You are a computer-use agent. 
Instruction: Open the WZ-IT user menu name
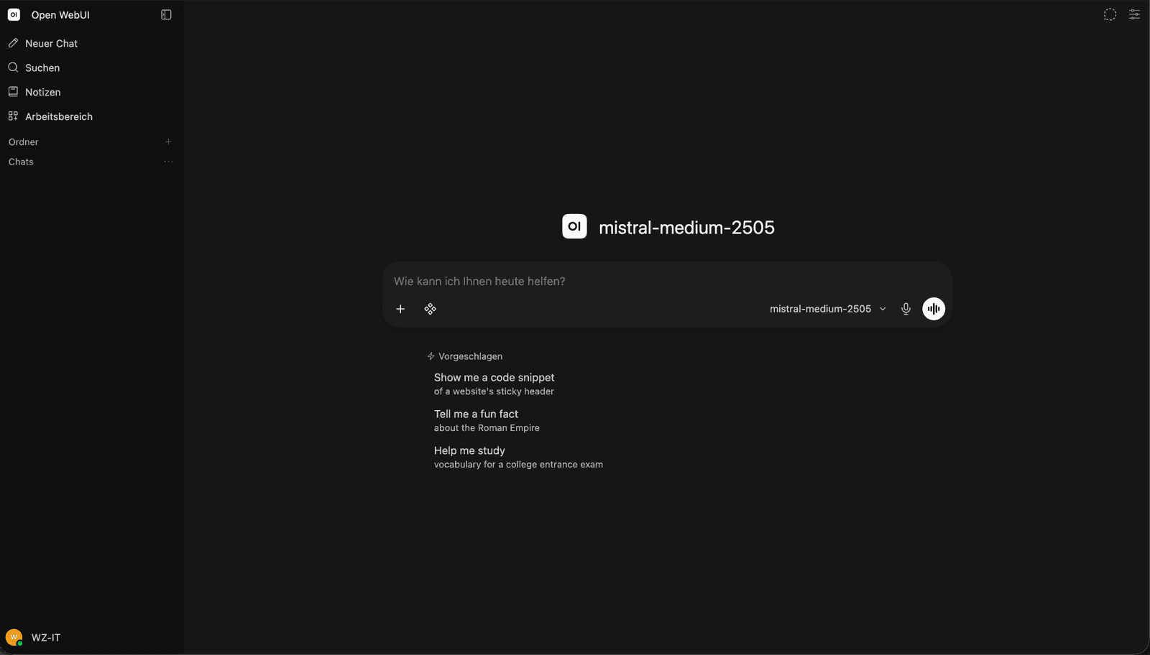46,638
